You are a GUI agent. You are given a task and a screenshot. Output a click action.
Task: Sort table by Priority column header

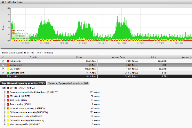click(33, 57)
